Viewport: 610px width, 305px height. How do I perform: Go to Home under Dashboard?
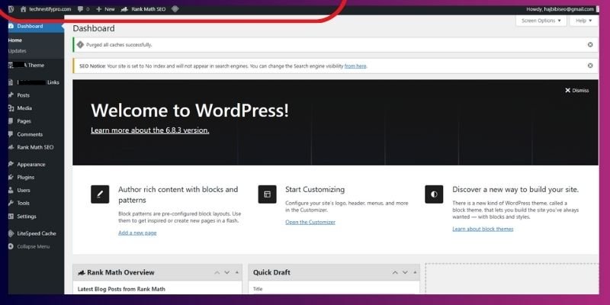[14, 40]
